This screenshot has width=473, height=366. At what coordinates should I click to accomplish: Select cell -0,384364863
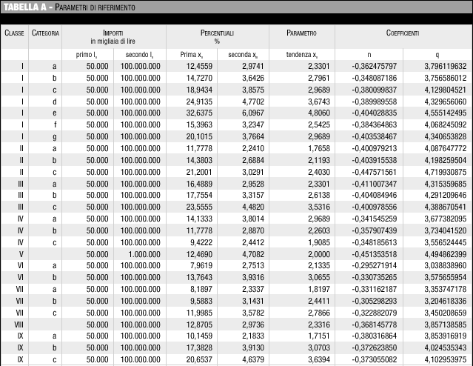(375, 124)
